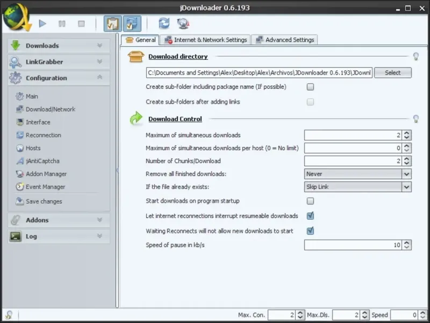Open Event Manager entry
Image resolution: width=430 pixels, height=323 pixels.
point(46,187)
